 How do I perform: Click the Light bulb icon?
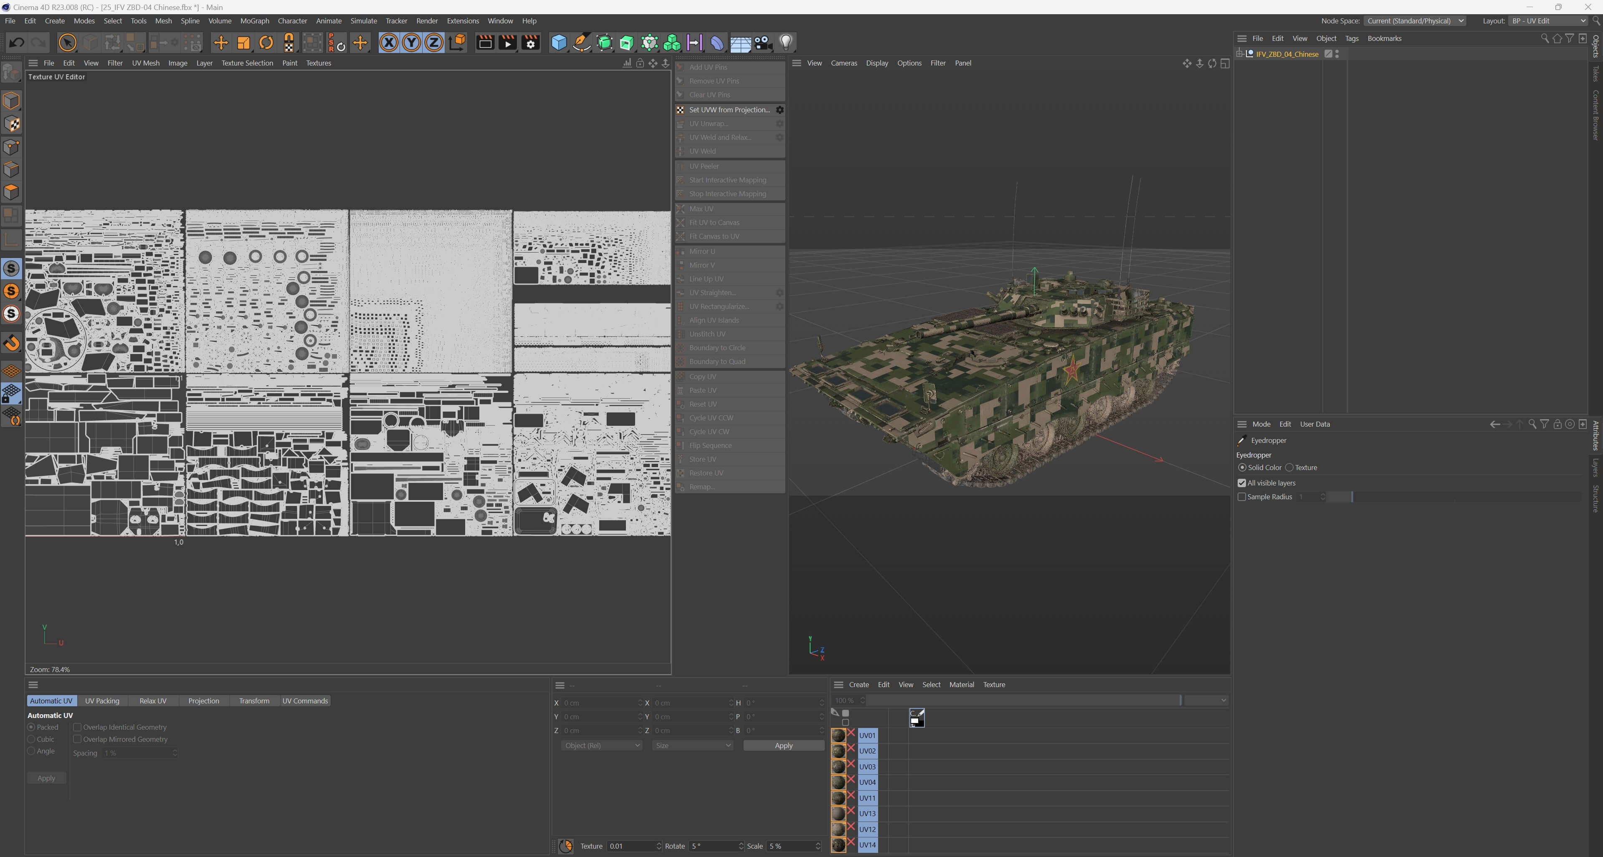786,43
